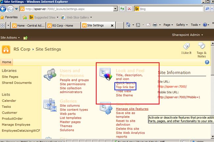
Task: Click the Stop loading X icon
Action: (x=129, y=9)
